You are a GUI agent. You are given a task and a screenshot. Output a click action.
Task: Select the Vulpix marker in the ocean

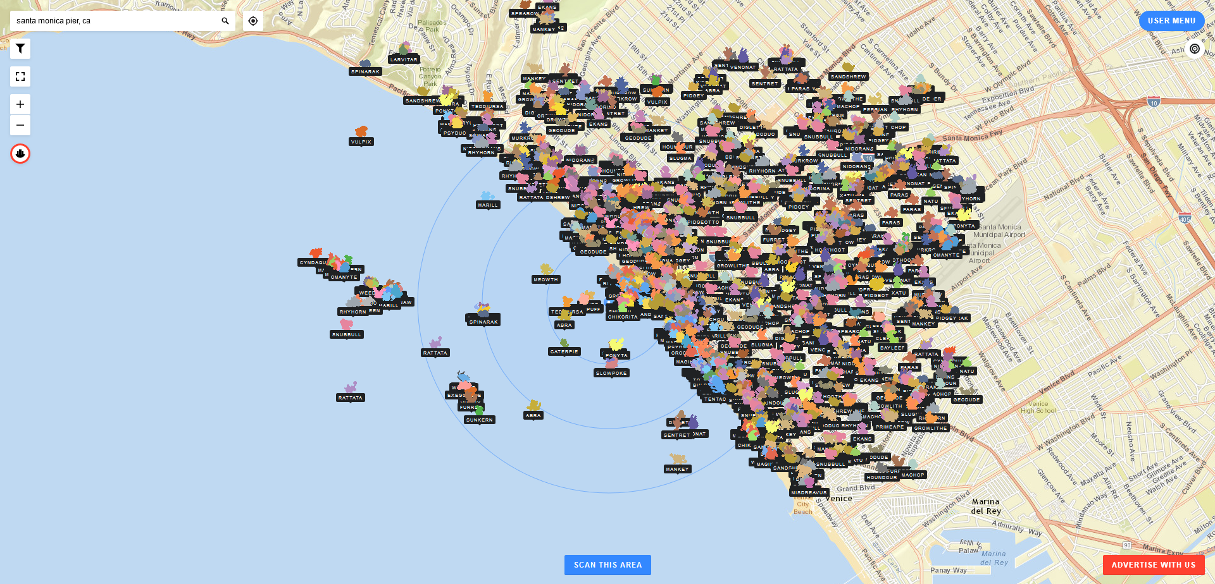tap(361, 136)
